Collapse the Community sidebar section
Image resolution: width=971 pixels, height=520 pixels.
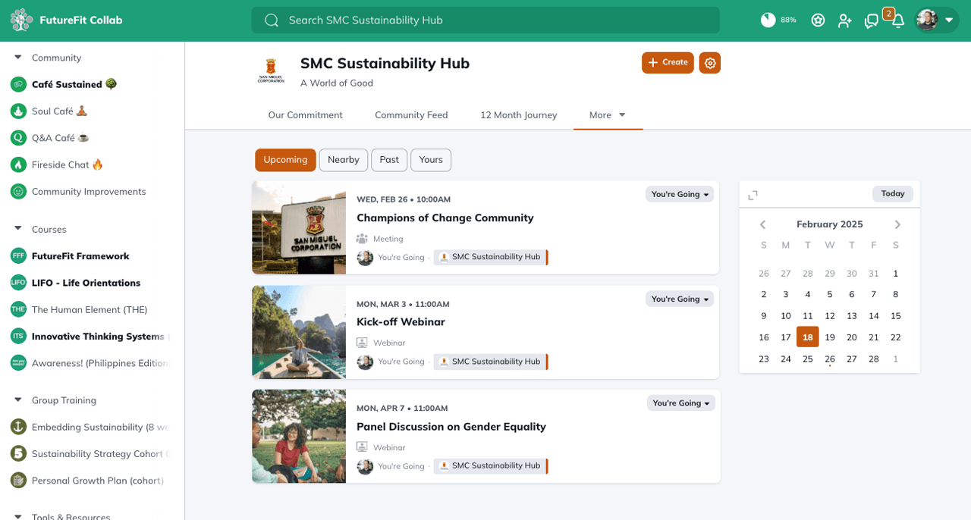point(18,58)
